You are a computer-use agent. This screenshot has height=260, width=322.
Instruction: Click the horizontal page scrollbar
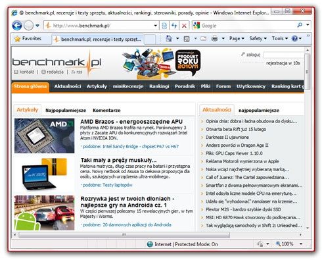tap(124, 235)
